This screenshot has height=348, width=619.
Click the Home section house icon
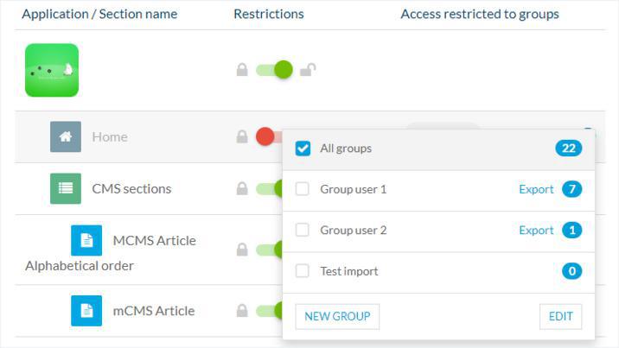(x=66, y=136)
